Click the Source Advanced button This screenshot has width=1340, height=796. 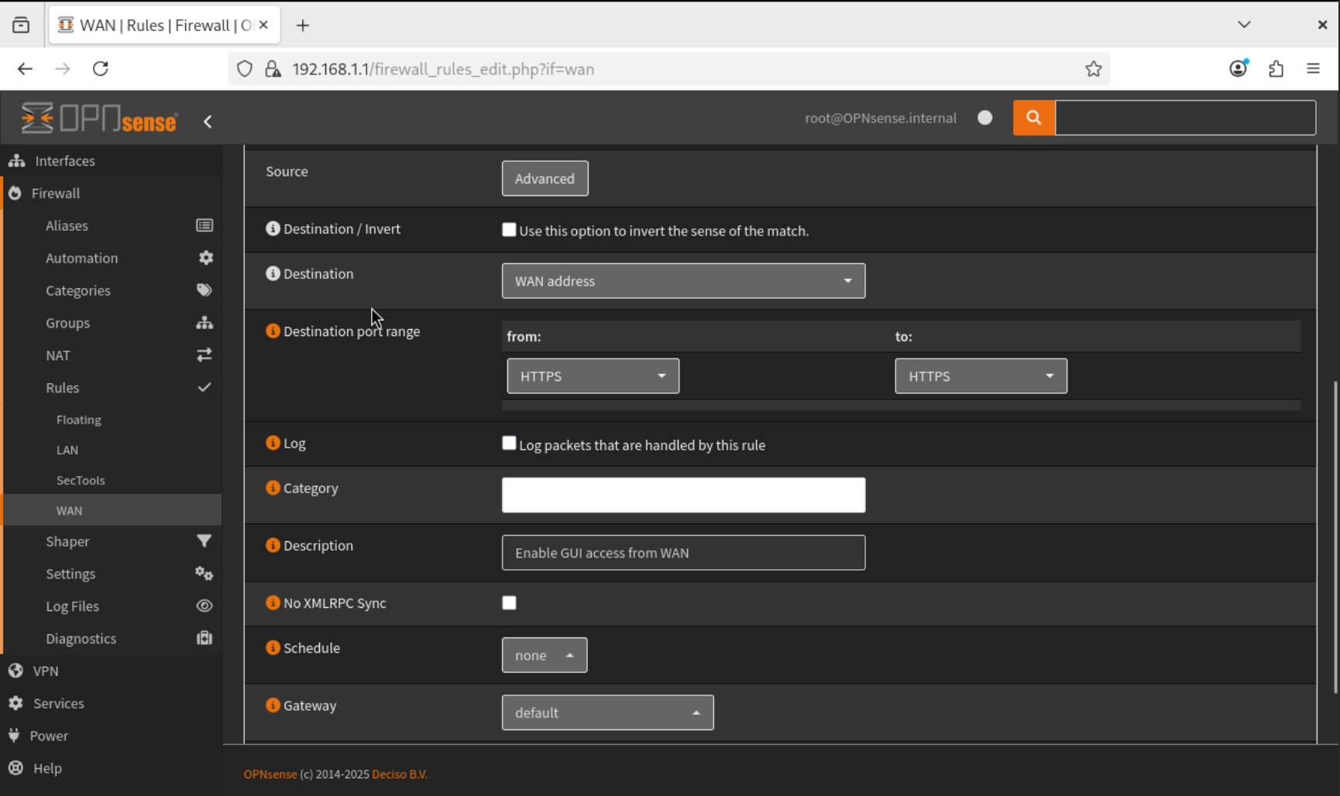coord(545,179)
